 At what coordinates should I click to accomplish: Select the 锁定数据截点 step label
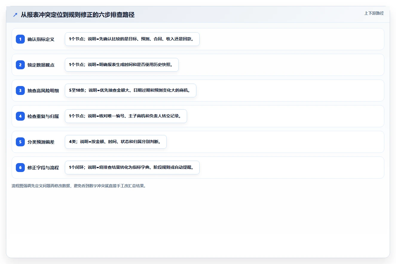(41, 65)
